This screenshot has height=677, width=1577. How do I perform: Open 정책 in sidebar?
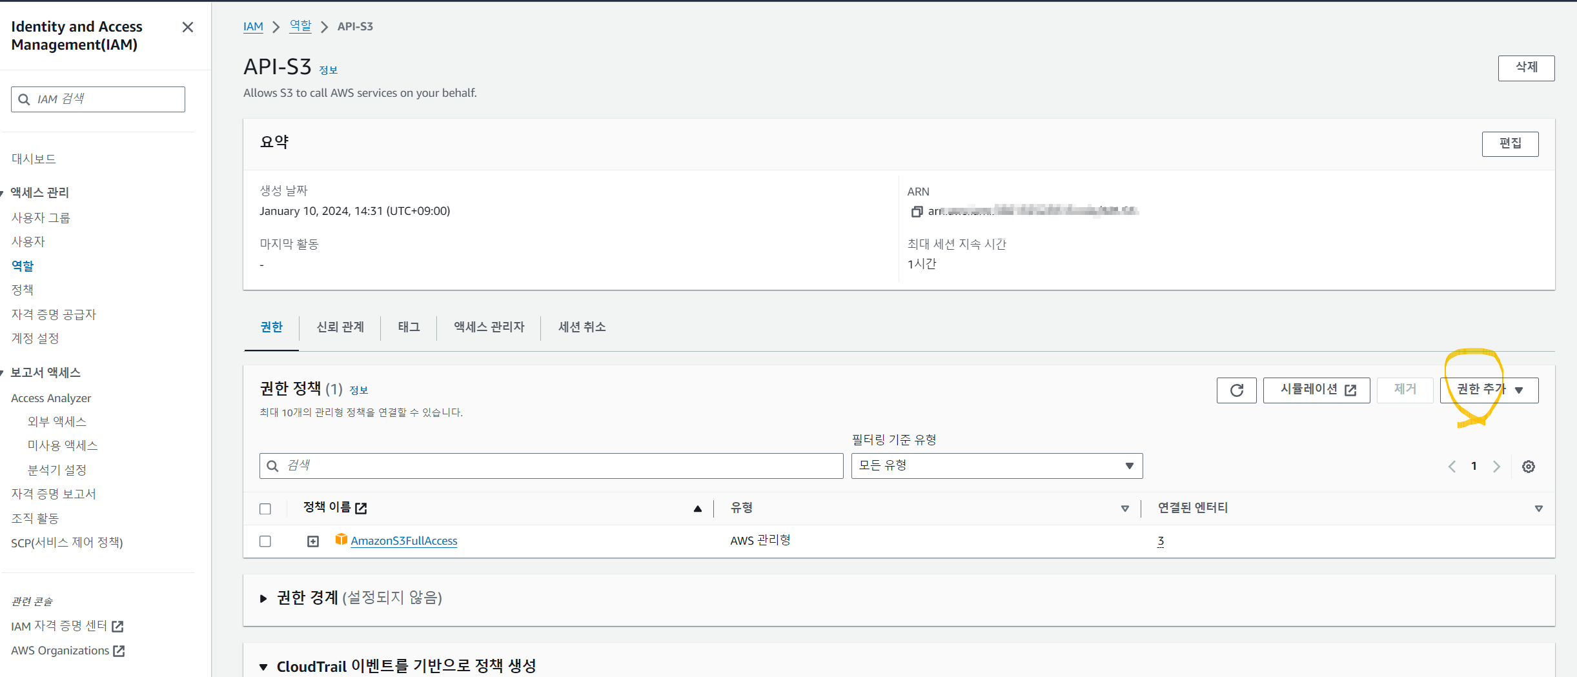pos(23,290)
